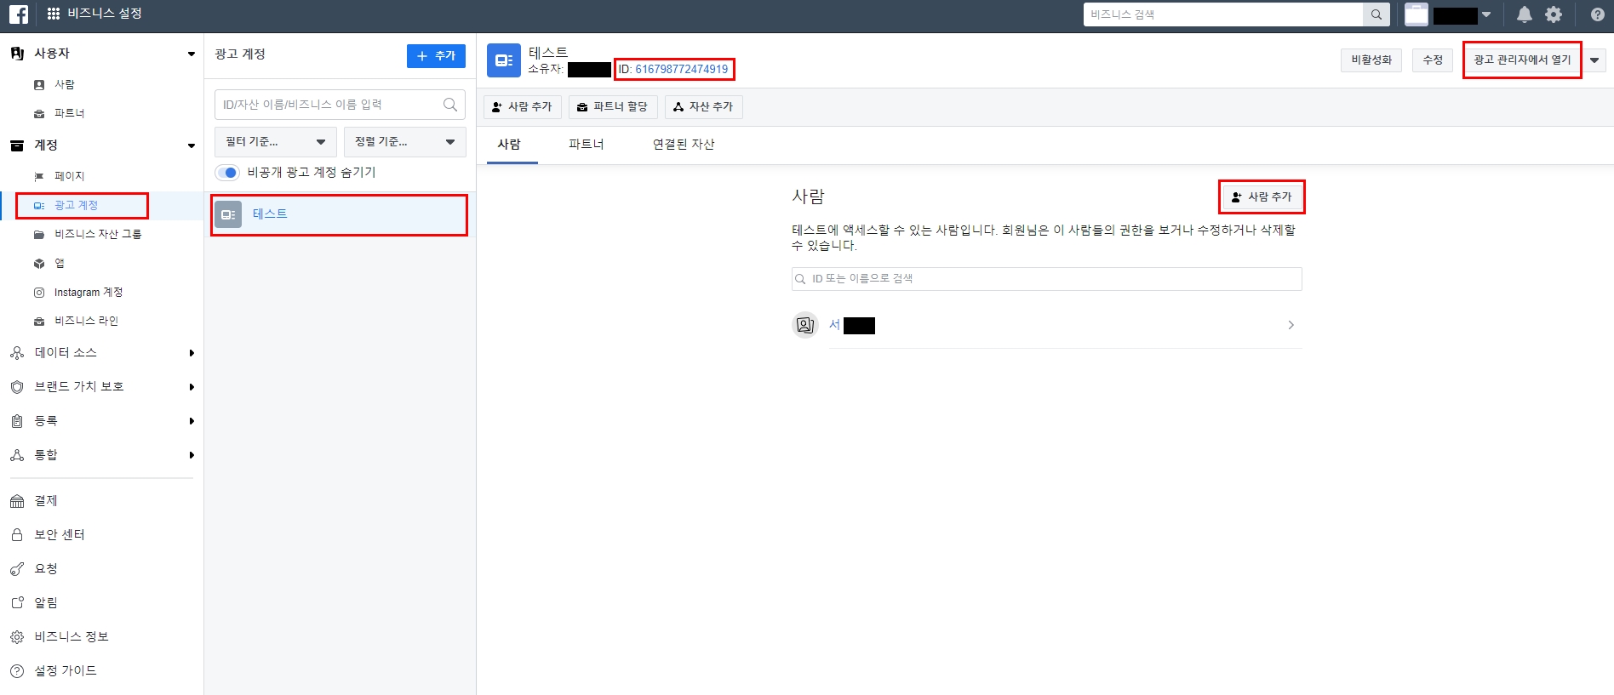Click 사람 추가 in the toolbar below the header
The image size is (1614, 695).
pos(523,107)
